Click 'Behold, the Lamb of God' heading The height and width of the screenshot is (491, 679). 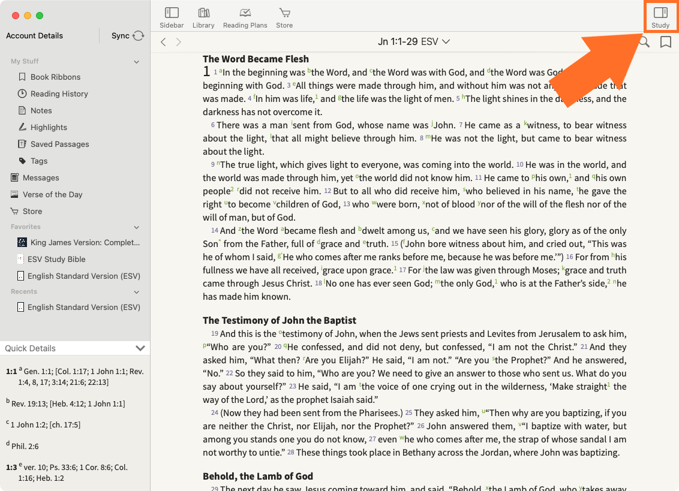click(258, 476)
